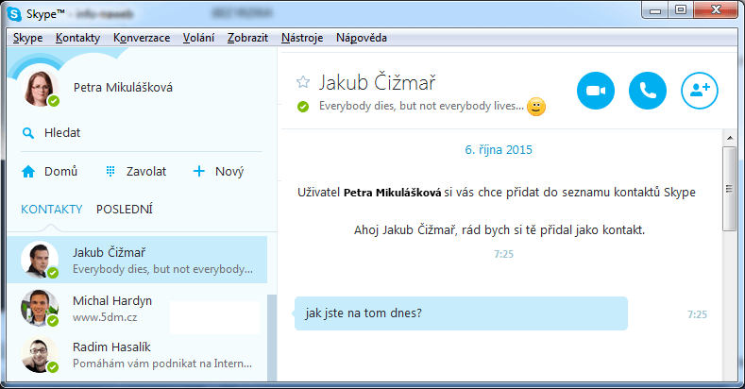Open the status indicator on Petra's avatar
This screenshot has height=389, width=745.
(x=54, y=101)
